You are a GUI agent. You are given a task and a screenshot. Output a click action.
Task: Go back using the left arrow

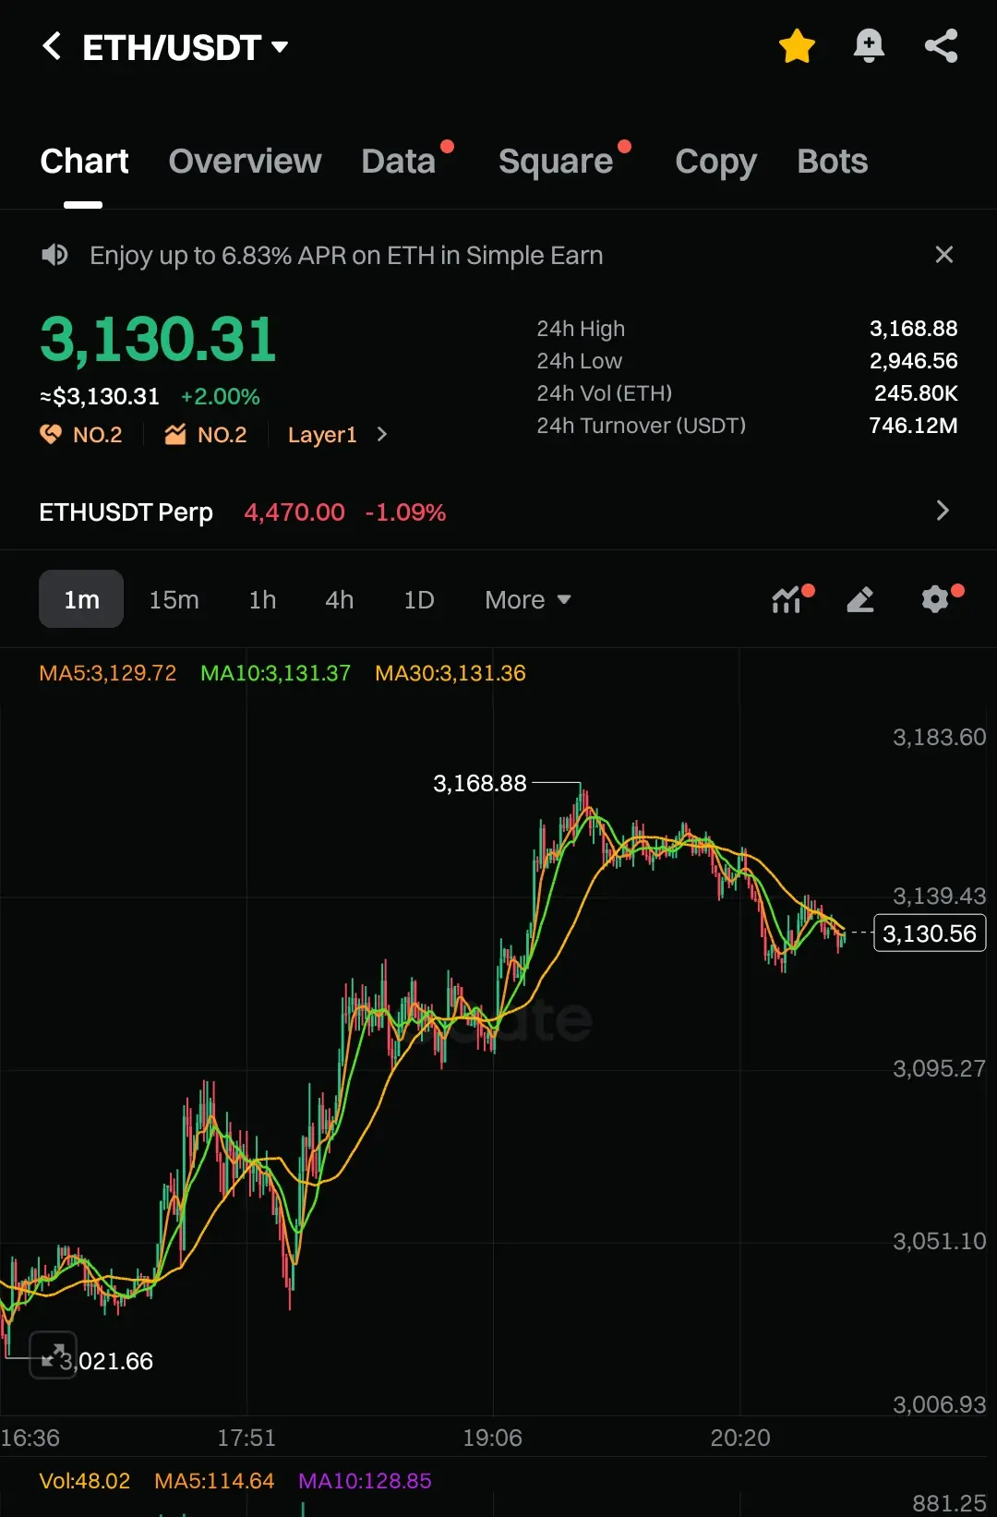pyautogui.click(x=53, y=46)
